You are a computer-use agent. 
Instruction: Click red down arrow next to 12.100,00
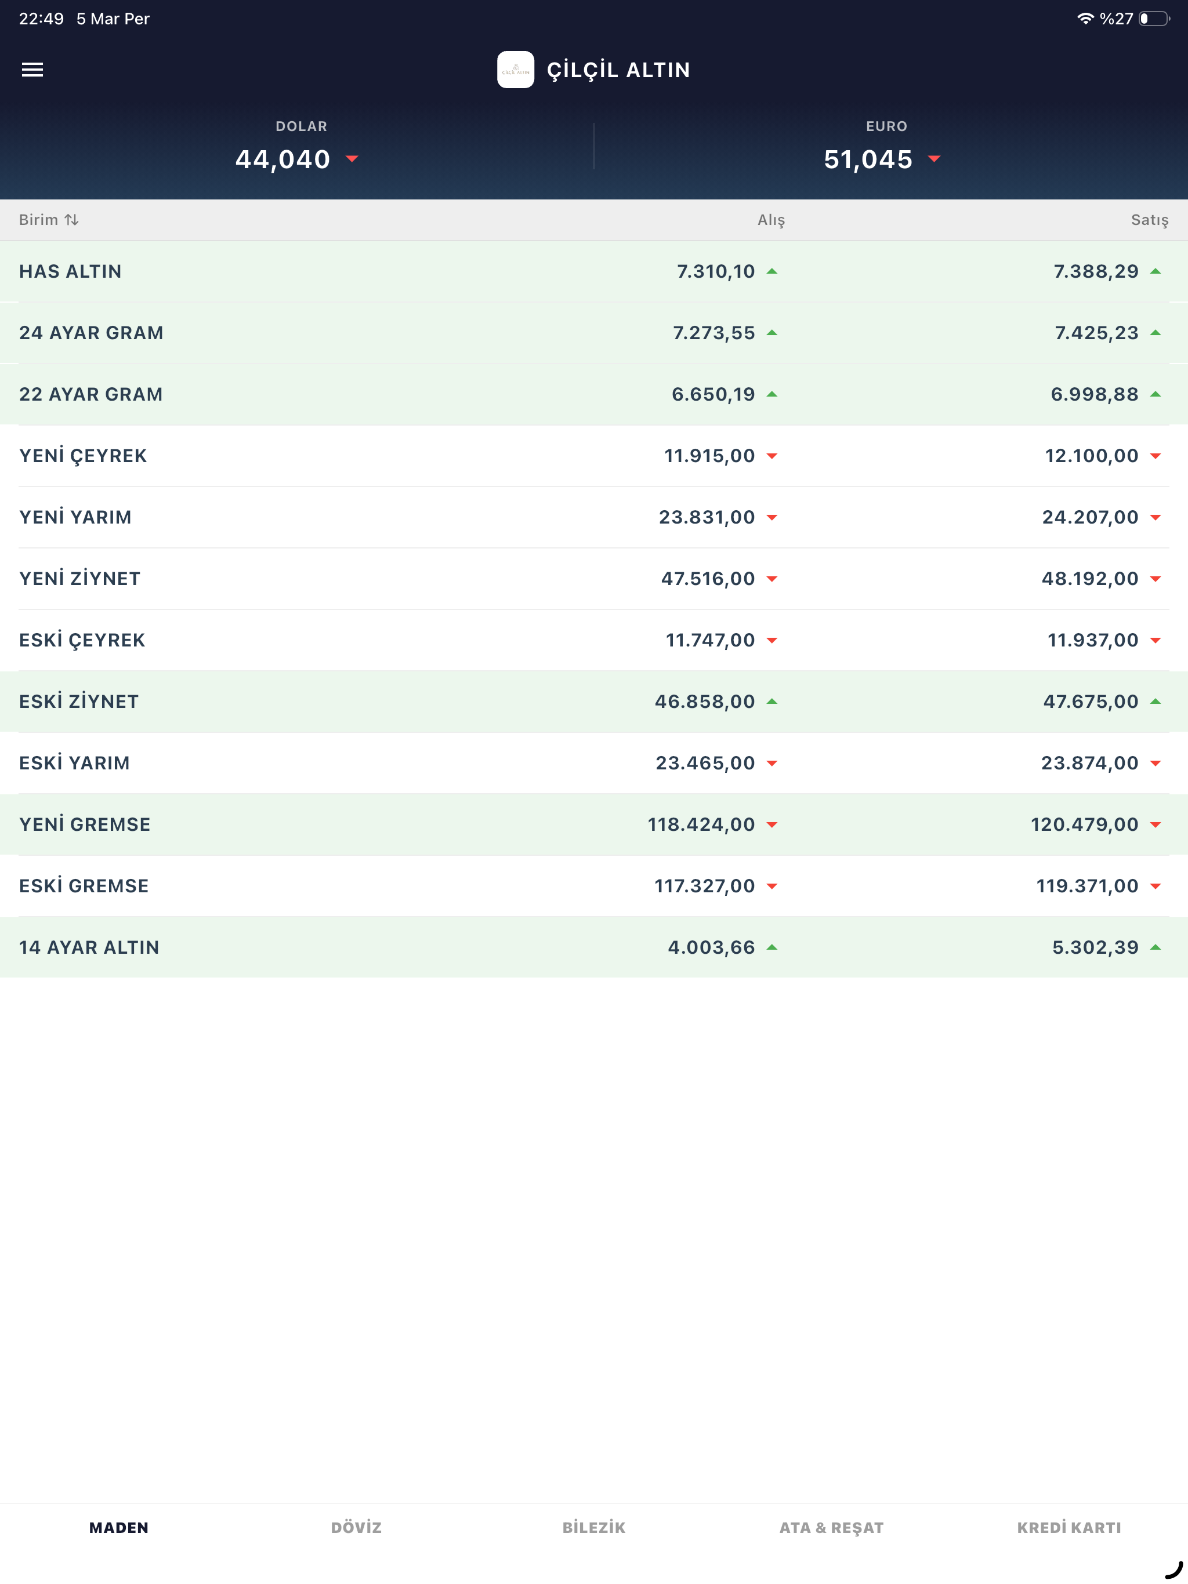click(1155, 456)
